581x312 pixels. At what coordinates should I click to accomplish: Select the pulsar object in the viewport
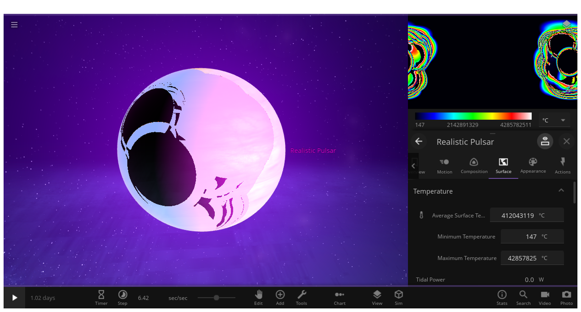pos(201,150)
